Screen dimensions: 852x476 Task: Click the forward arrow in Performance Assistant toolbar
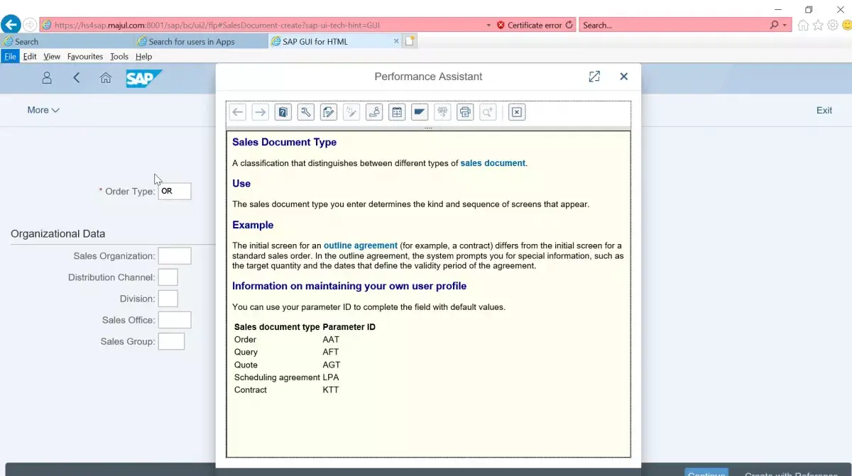(x=261, y=112)
